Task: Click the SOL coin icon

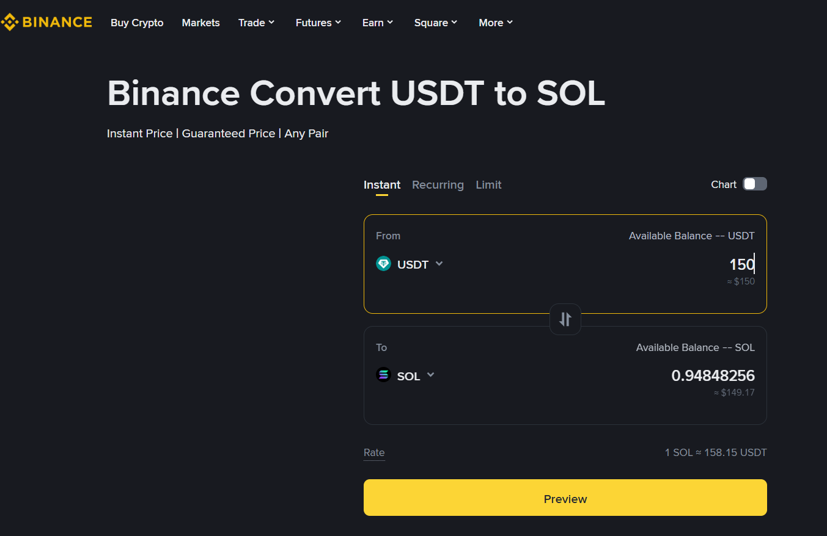Action: coord(383,375)
